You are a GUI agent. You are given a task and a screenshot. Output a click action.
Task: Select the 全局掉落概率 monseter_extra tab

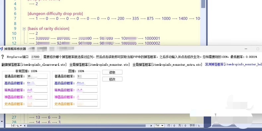pyautogui.click(x=167, y=64)
